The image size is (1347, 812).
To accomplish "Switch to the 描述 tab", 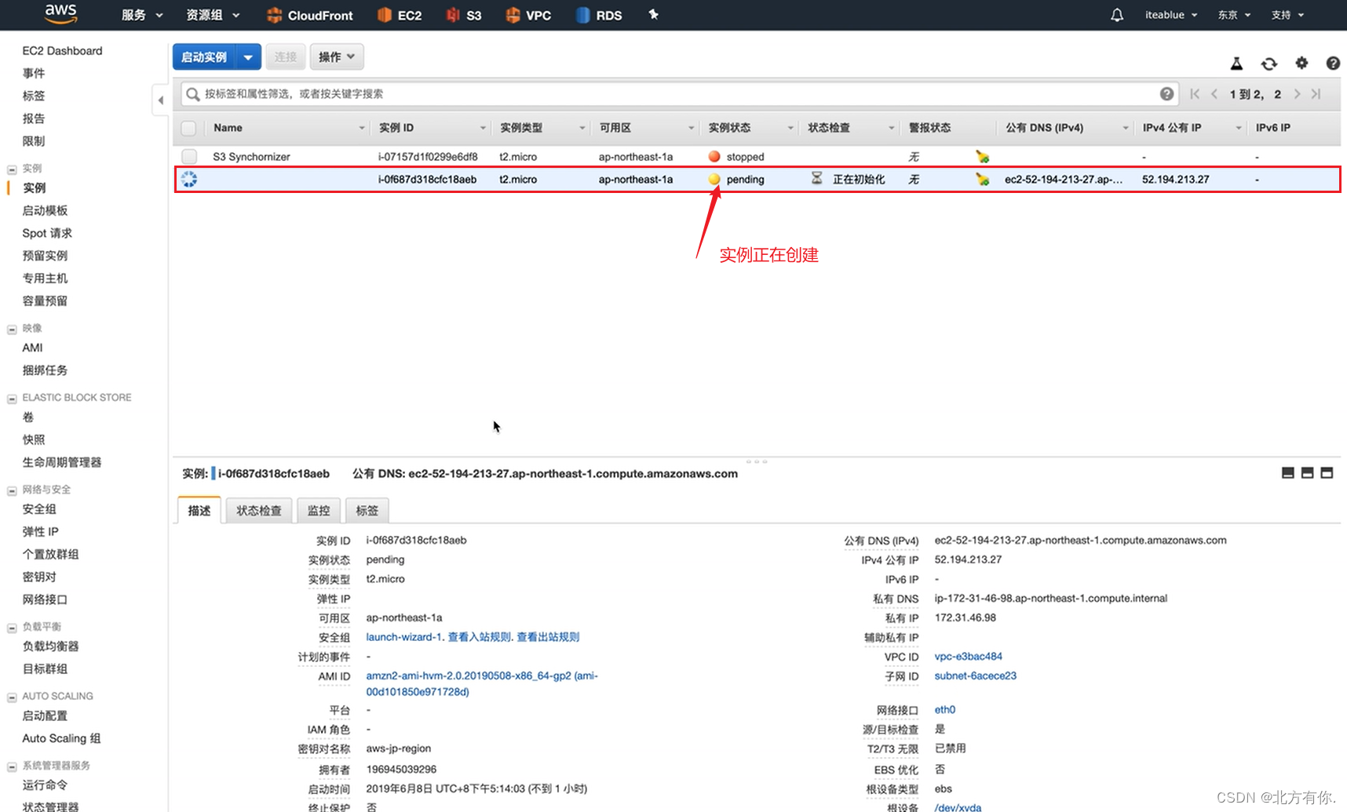I will click(199, 510).
